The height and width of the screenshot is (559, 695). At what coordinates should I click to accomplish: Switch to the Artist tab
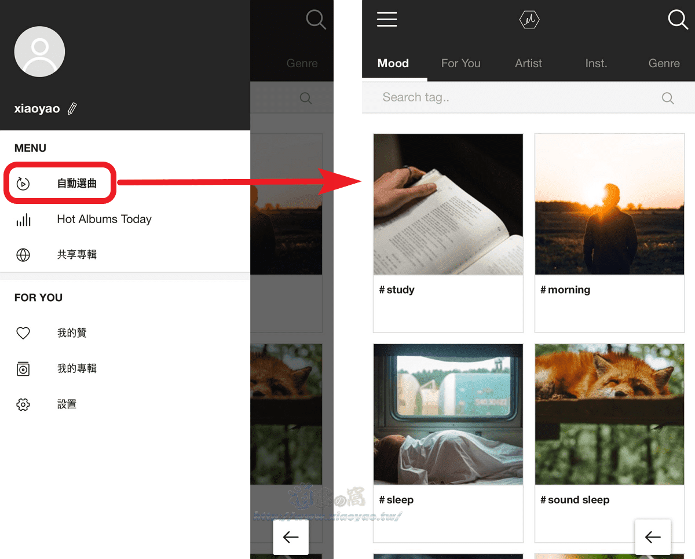pyautogui.click(x=529, y=63)
